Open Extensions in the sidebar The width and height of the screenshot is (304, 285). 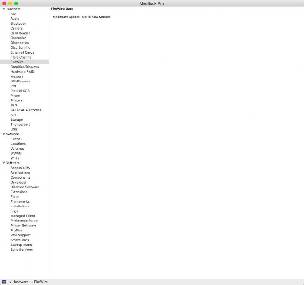point(19,192)
